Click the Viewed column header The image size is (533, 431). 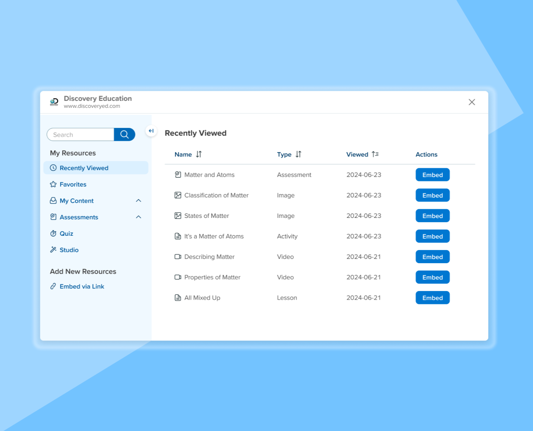point(357,154)
